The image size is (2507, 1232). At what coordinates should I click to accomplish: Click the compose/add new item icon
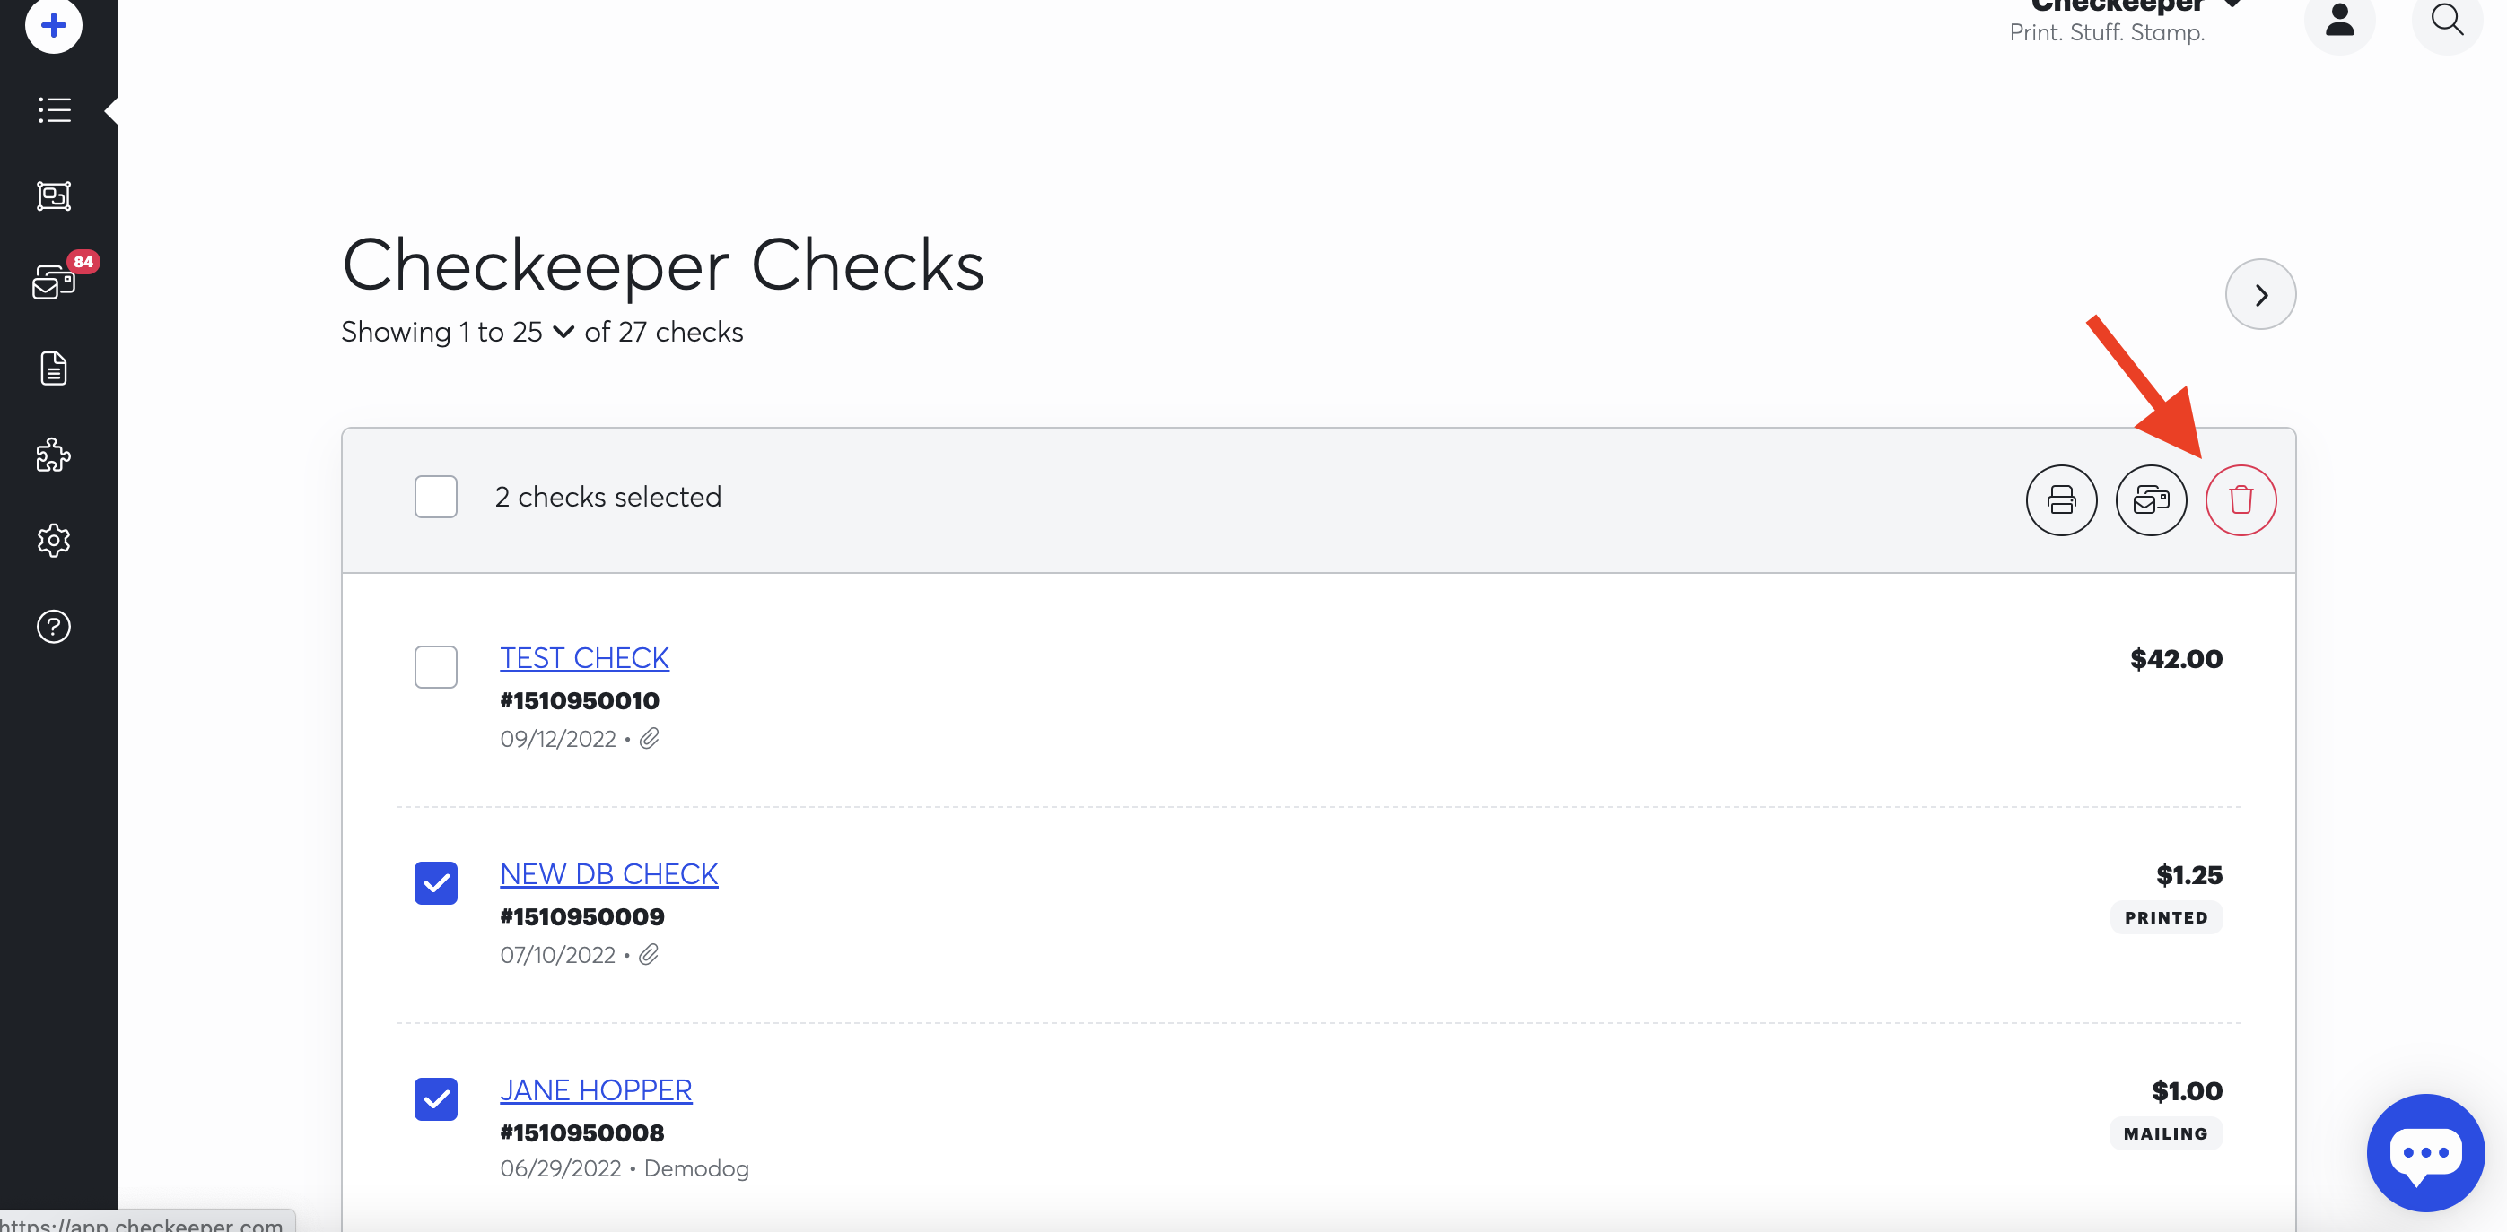pyautogui.click(x=53, y=24)
